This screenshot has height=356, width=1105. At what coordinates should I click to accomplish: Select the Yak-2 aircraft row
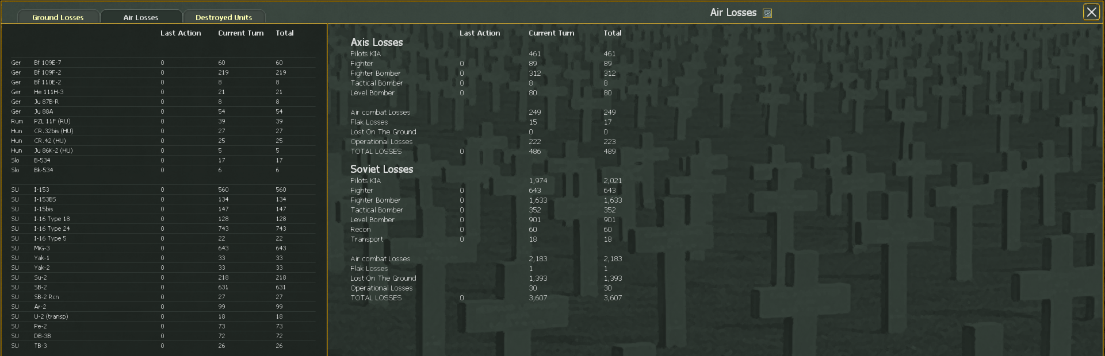pos(163,268)
